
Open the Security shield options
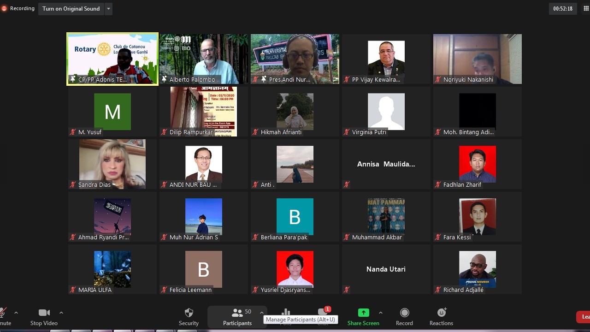[189, 316]
